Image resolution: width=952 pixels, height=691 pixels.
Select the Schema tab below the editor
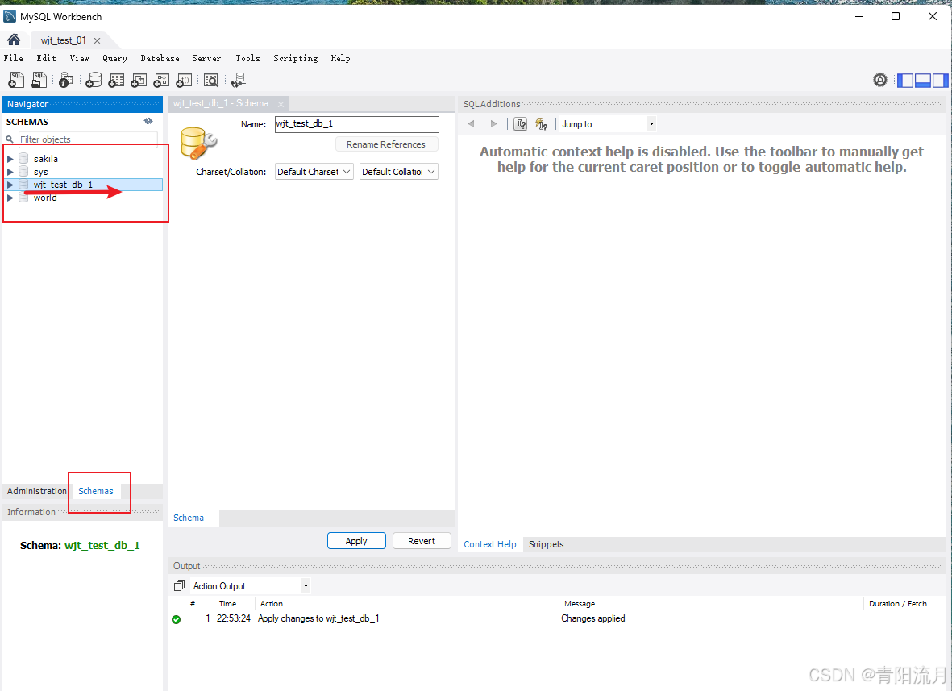[189, 518]
